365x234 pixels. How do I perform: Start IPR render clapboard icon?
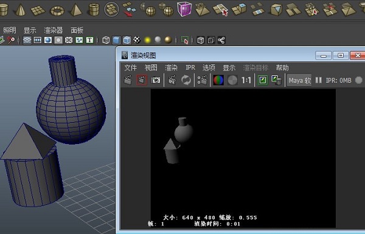tap(172, 80)
